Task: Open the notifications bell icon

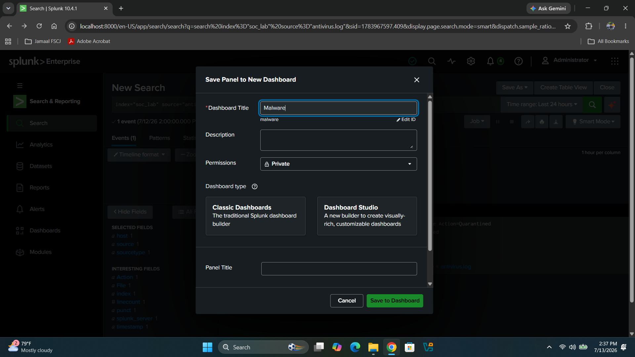Action: [x=490, y=61]
